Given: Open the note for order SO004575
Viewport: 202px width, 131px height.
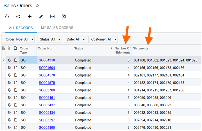Looking at the screenshot, I should [16, 83].
